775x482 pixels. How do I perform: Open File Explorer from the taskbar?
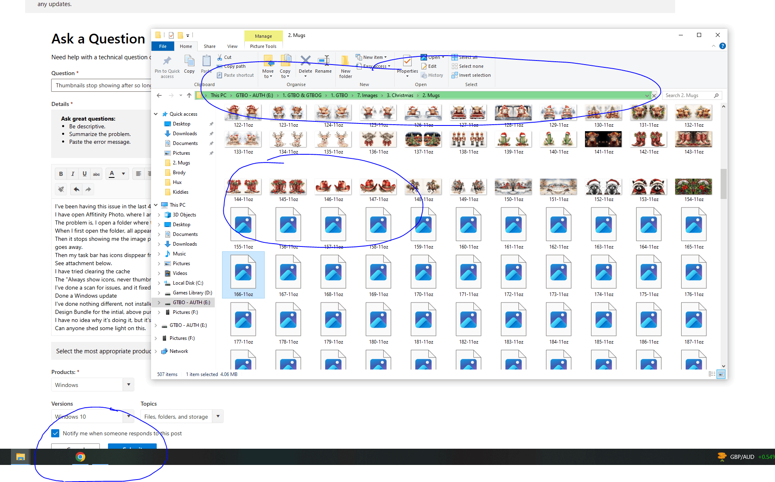point(20,457)
